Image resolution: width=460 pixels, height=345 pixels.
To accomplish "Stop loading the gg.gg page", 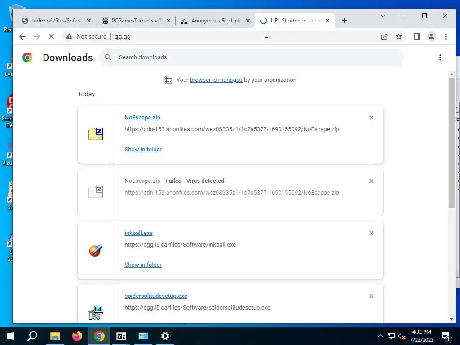I will [x=51, y=36].
